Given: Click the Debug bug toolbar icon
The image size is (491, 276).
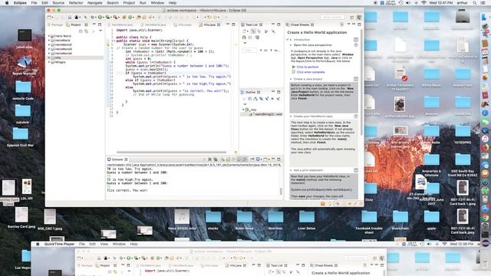Looking at the screenshot, I should pyautogui.click(x=92, y=17).
